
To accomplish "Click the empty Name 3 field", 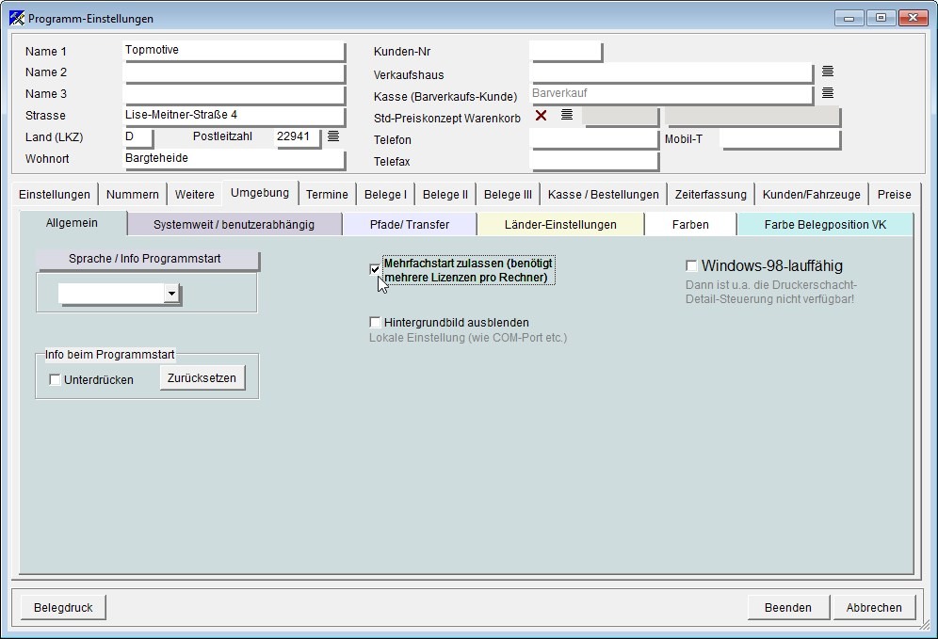I will 234,94.
